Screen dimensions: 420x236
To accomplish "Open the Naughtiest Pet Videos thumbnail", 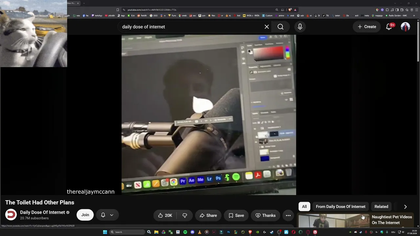I will [334, 221].
